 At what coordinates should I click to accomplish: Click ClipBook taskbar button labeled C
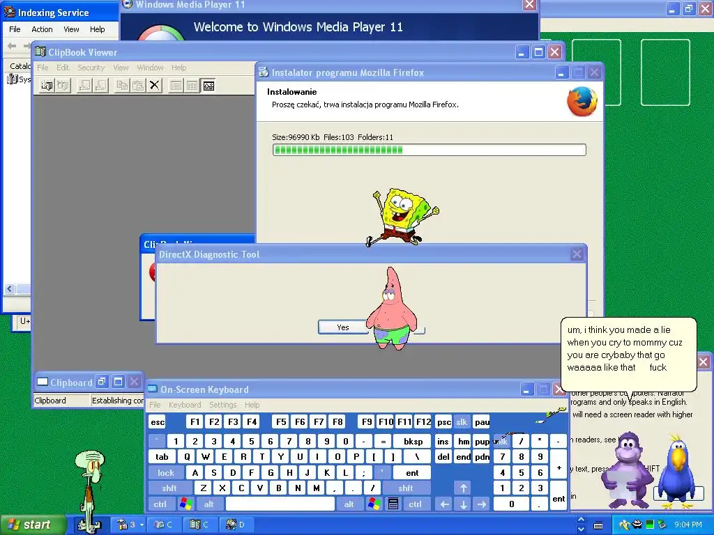point(200,525)
